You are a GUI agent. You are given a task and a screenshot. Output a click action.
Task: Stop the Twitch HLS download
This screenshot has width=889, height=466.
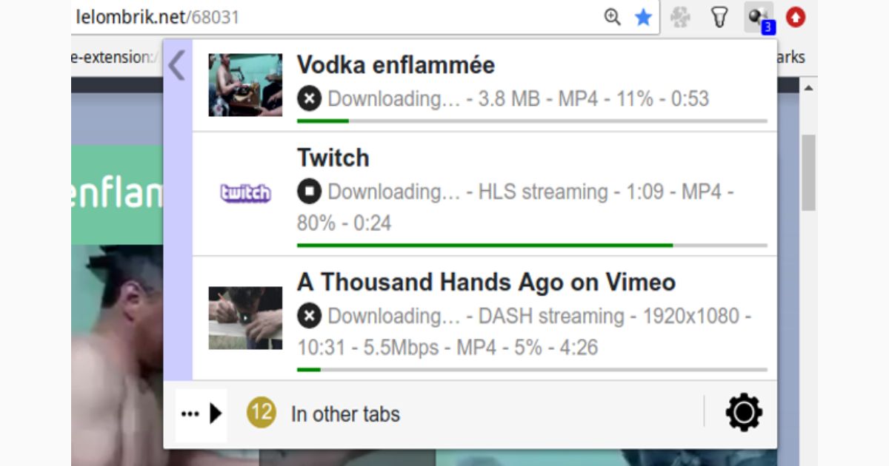point(309,192)
